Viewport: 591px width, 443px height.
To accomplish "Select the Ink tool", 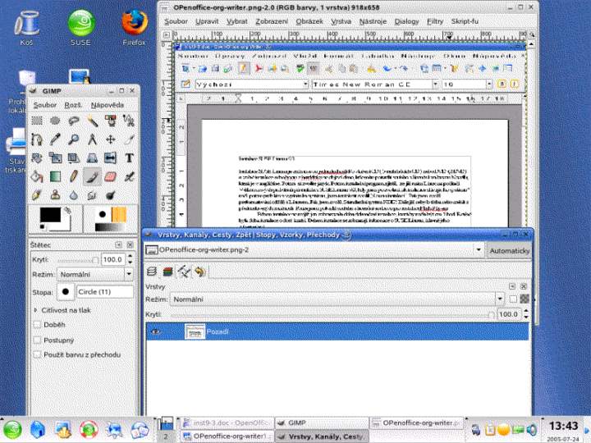I will [x=37, y=195].
